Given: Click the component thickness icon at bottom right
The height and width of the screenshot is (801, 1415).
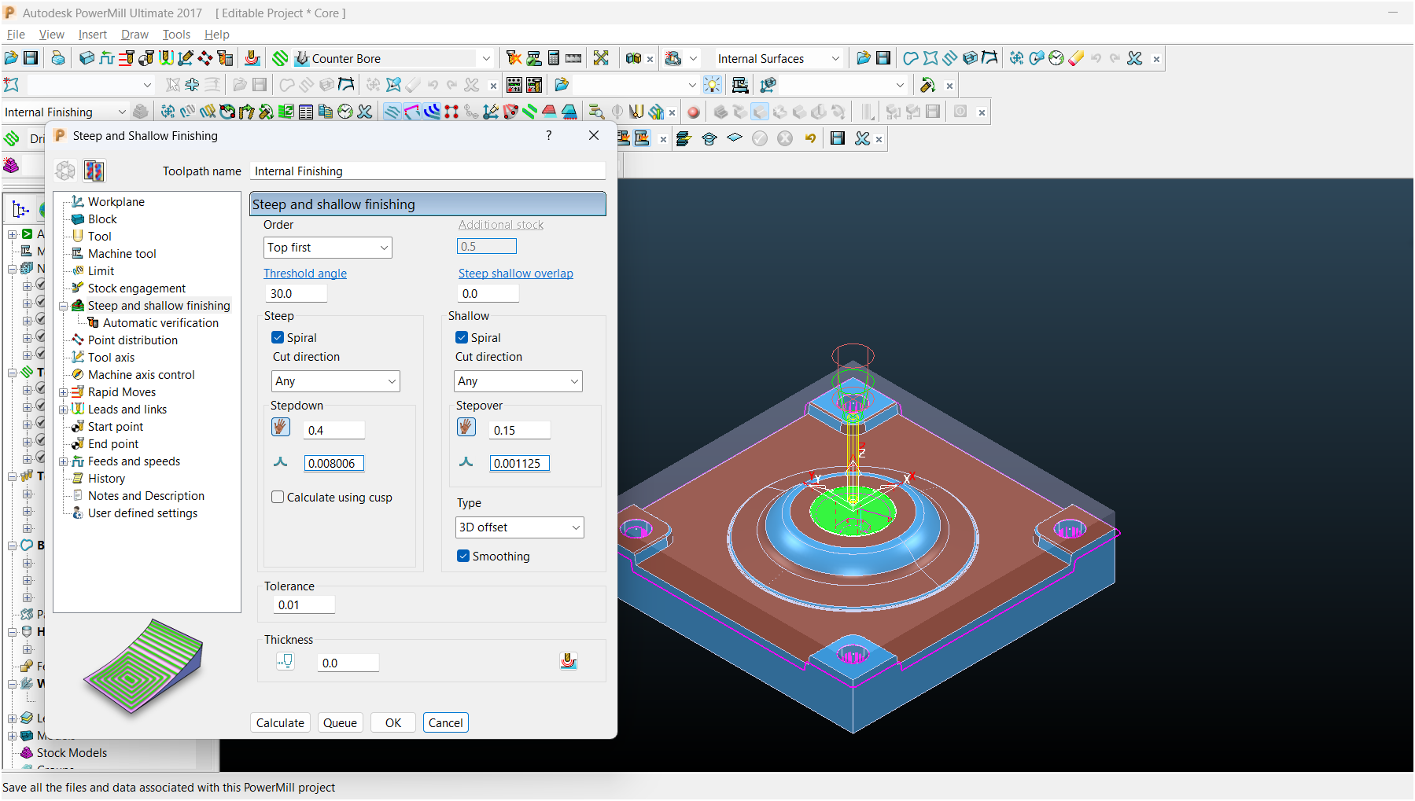Looking at the screenshot, I should pyautogui.click(x=568, y=661).
